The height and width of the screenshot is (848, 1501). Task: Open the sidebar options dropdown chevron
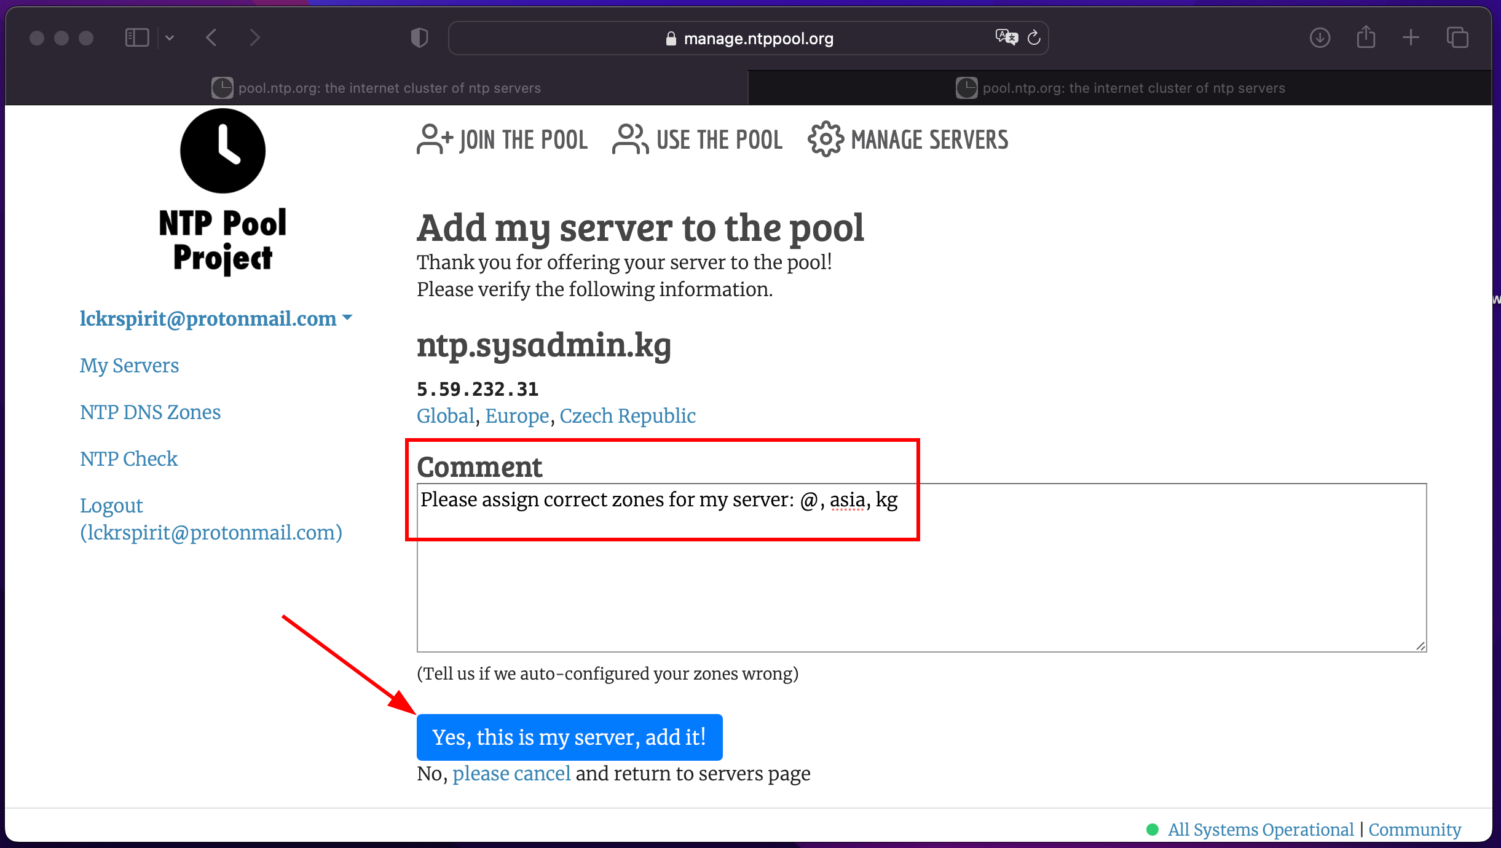click(170, 38)
